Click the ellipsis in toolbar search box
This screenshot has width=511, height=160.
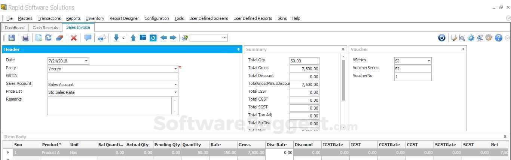[x=224, y=38]
